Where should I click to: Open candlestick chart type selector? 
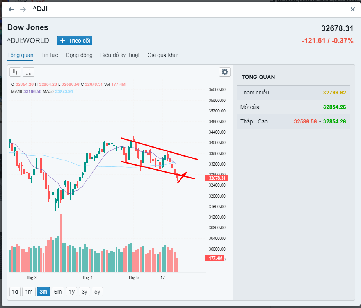pos(15,72)
